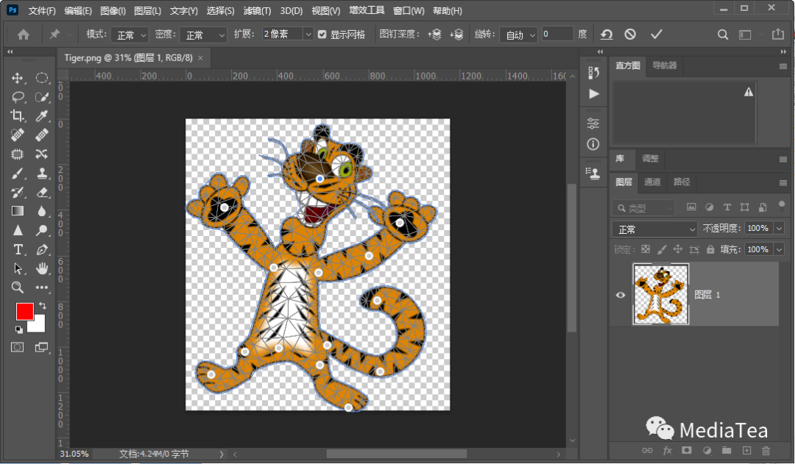Toggle Quick Mask mode
Viewport: 795px width, 464px height.
click(17, 347)
